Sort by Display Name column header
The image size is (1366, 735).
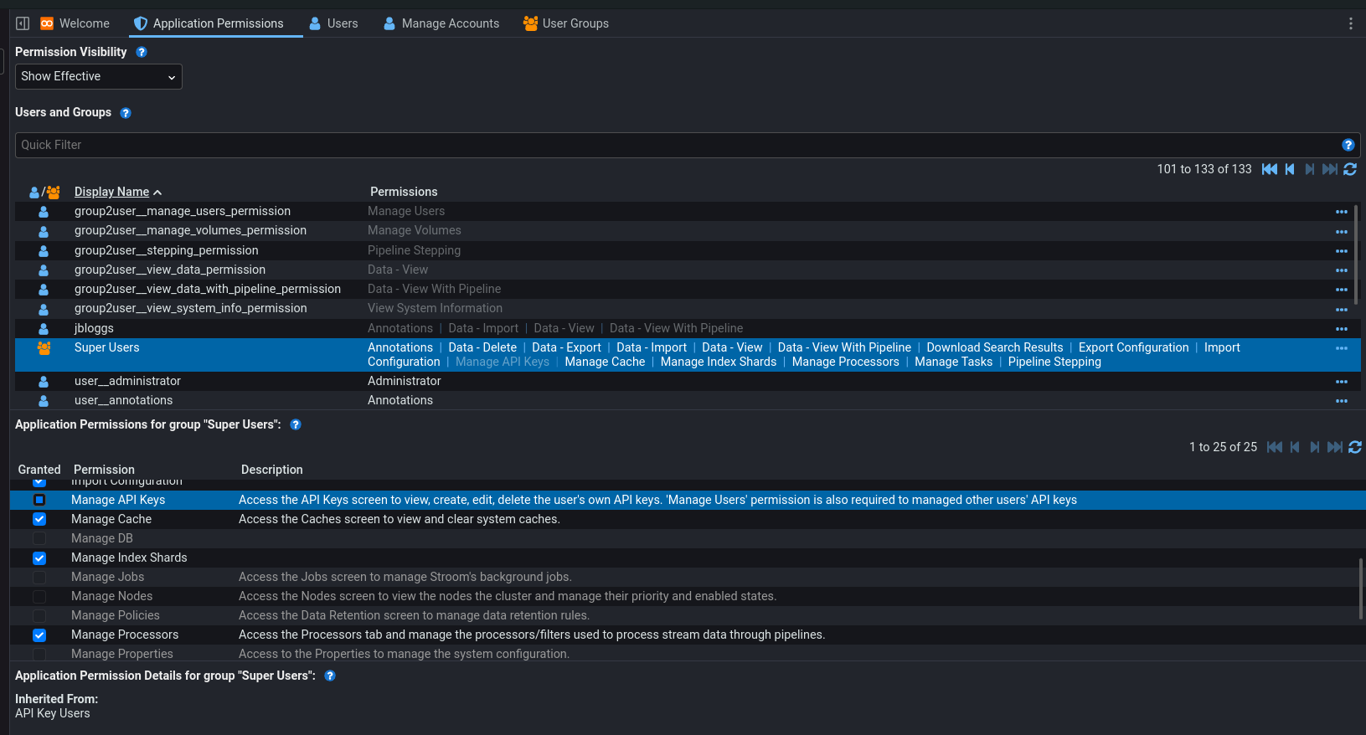(111, 192)
